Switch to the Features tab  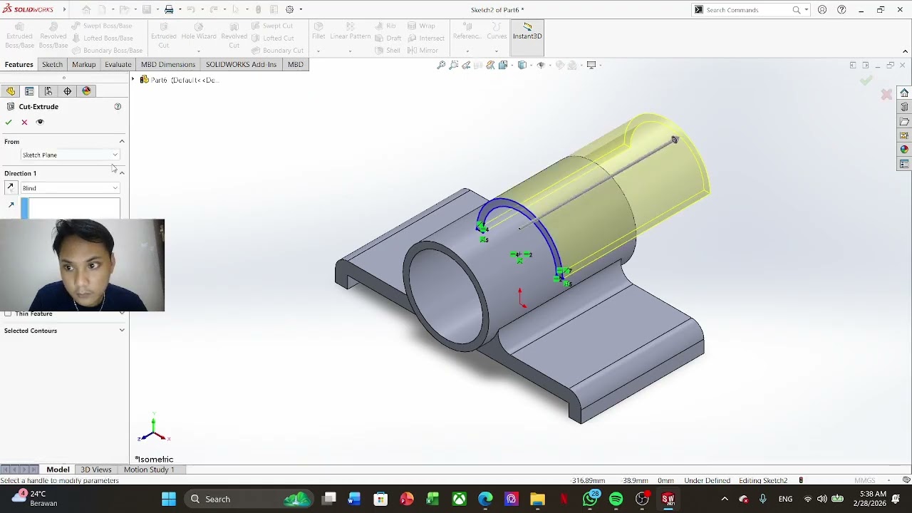pos(19,64)
